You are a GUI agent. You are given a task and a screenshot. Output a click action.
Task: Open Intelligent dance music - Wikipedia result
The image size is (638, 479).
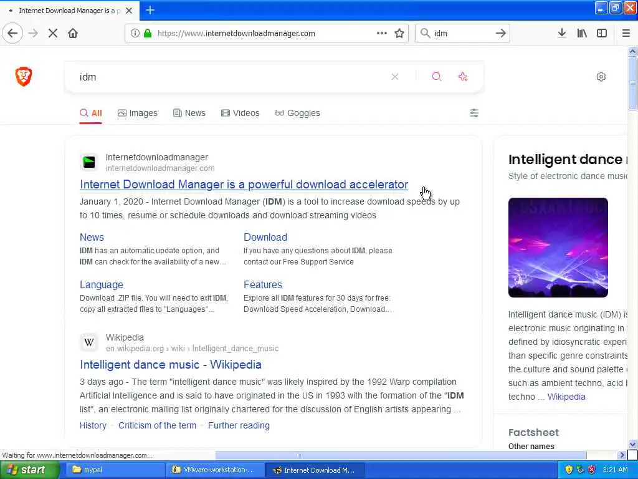click(x=171, y=364)
